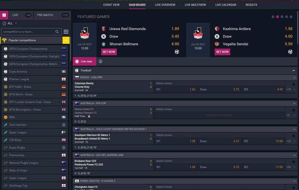Select the third featured games carousel dot

point(282,17)
